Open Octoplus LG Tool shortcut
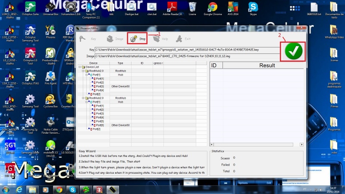 (x=30, y=56)
